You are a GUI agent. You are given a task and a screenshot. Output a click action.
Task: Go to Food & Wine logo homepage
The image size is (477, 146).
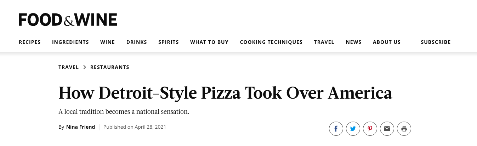click(68, 19)
